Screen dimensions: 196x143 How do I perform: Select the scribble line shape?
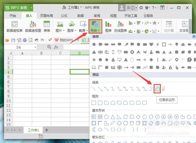click(x=163, y=89)
